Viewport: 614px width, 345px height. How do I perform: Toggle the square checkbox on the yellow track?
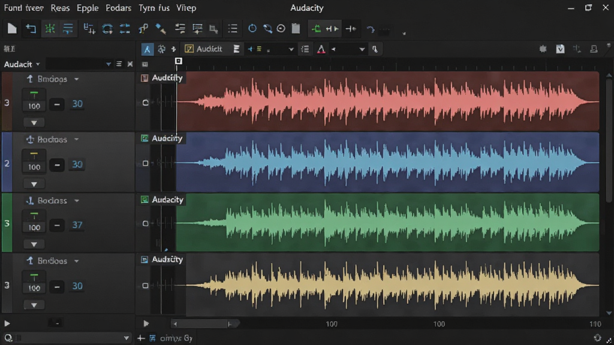coord(145,286)
